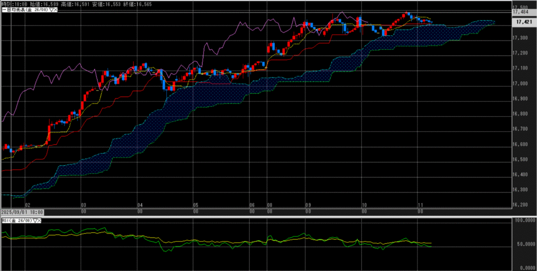Click the current price tag 17,421
This screenshot has width=537, height=271.
point(524,22)
